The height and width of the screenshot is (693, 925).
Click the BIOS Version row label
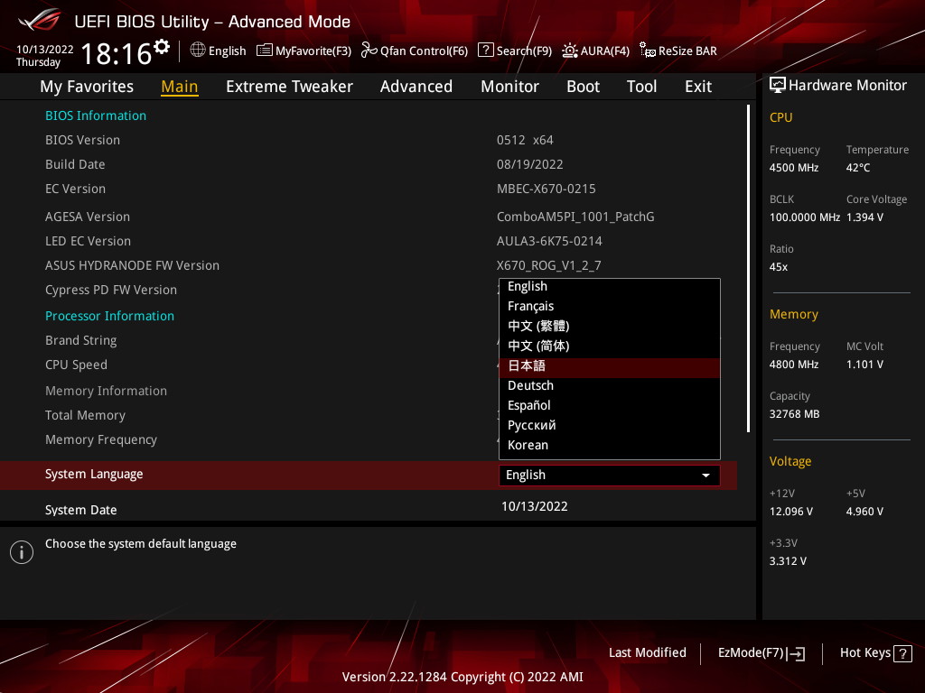point(82,140)
